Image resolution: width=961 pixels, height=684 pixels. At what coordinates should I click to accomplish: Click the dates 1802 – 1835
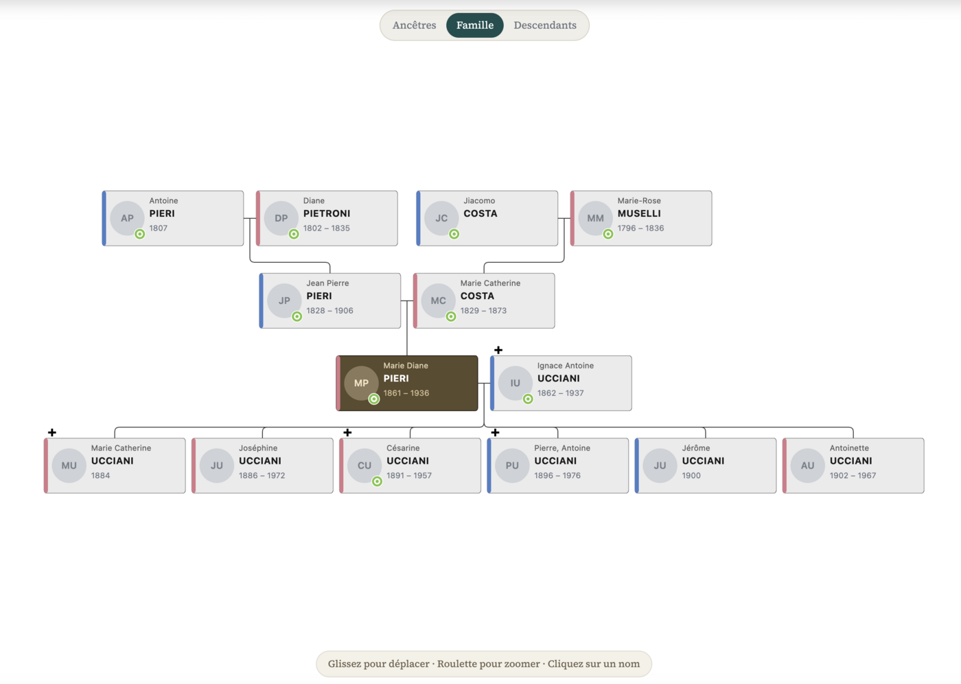[x=327, y=228]
